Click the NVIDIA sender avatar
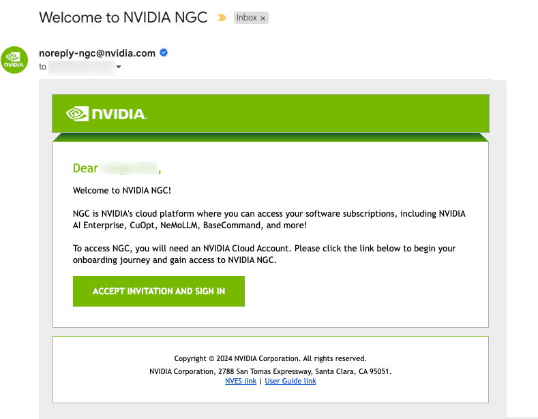The image size is (538, 419). coord(14,60)
